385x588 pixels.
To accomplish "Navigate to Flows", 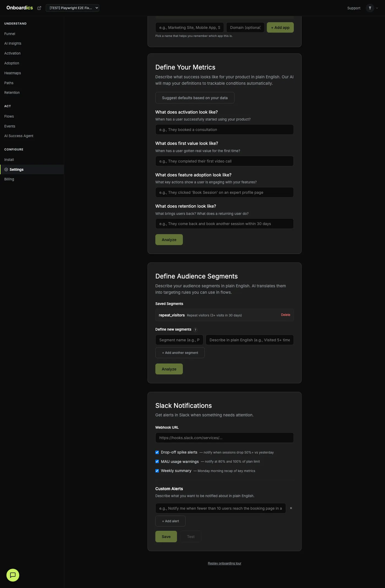I will tap(9, 117).
